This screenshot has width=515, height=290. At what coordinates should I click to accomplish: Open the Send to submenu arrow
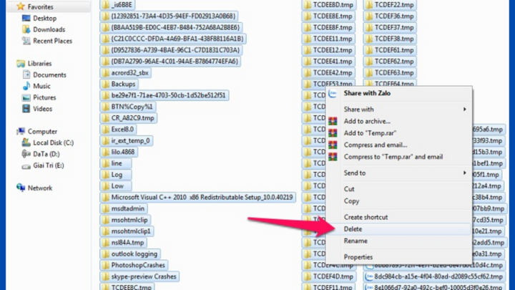pos(464,173)
